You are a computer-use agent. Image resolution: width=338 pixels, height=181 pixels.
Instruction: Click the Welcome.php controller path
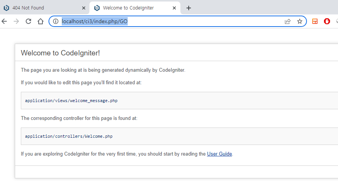point(69,136)
